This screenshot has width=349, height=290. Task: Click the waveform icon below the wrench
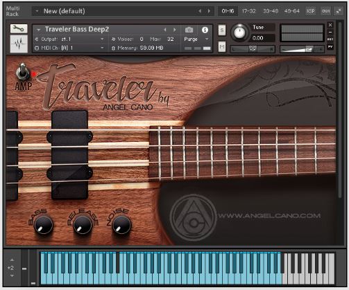pyautogui.click(x=19, y=44)
